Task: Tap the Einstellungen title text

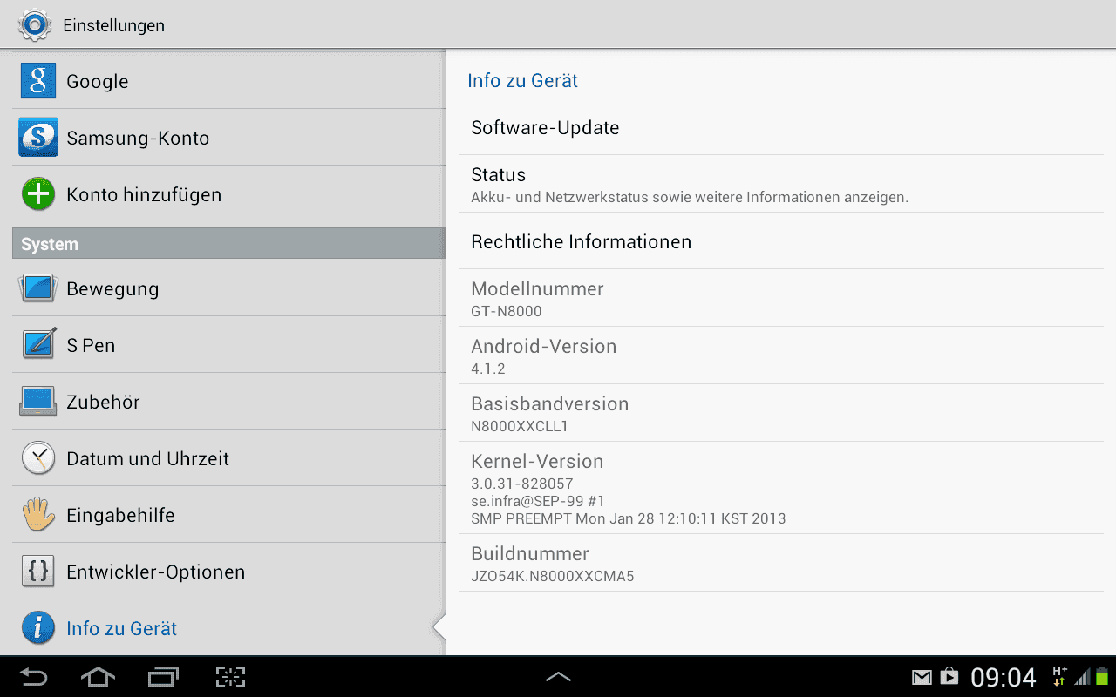Action: [x=113, y=25]
